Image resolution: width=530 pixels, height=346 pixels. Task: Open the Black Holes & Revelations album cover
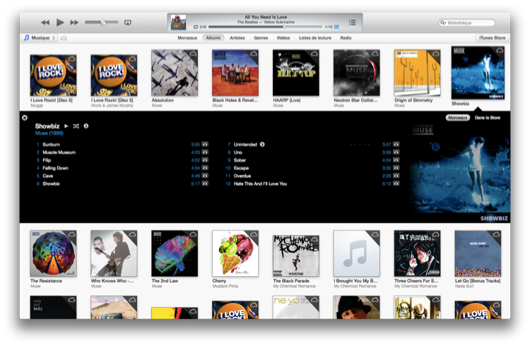point(235,73)
